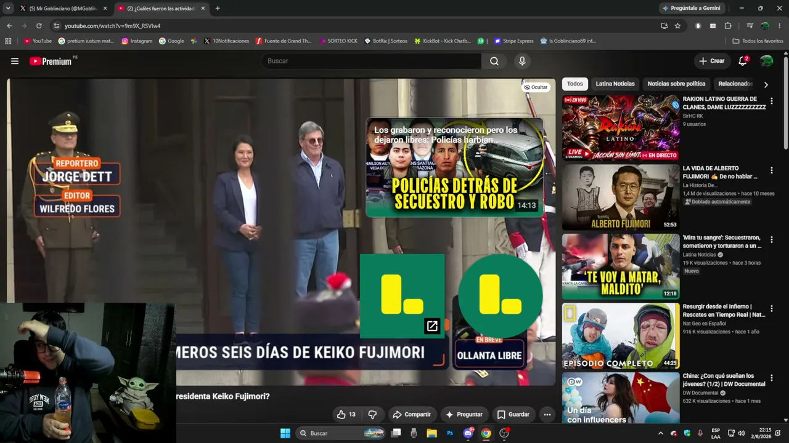Screen dimensions: 789x443
Task: Open the Windows Start menu
Action: click(285, 433)
